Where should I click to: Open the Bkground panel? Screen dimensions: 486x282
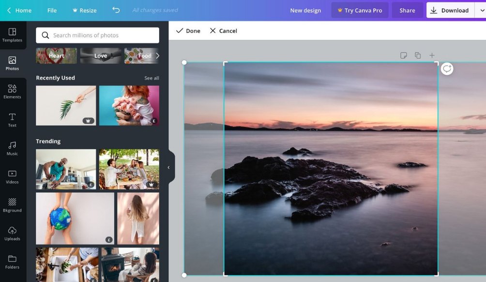[12, 205]
